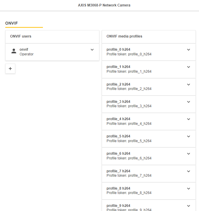
Task: Expand profile_4 h264 chevron
Action: click(188, 119)
